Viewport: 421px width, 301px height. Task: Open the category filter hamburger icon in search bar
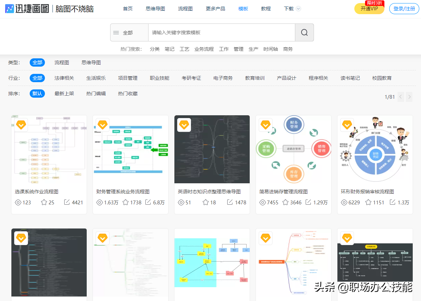coord(116,32)
